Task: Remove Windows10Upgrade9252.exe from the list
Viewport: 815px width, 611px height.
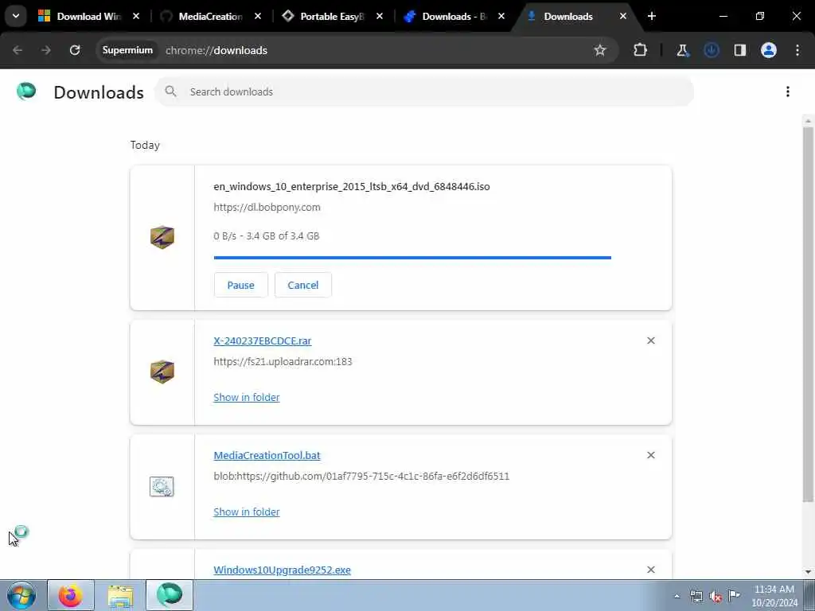Action: 651,570
